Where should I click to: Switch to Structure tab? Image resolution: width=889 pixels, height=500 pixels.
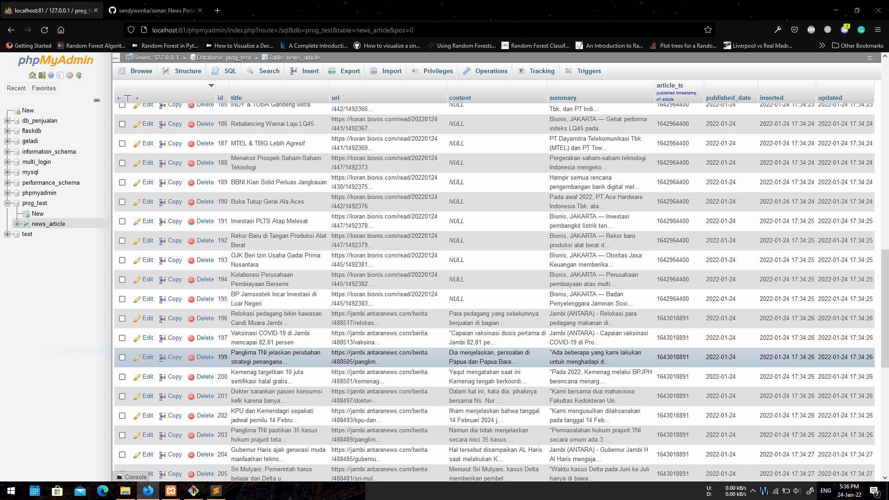(182, 71)
